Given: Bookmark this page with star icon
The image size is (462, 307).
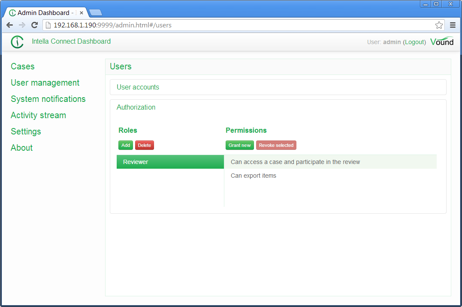Looking at the screenshot, I should (439, 25).
